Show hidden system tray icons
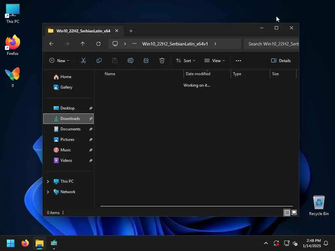 (x=266, y=243)
